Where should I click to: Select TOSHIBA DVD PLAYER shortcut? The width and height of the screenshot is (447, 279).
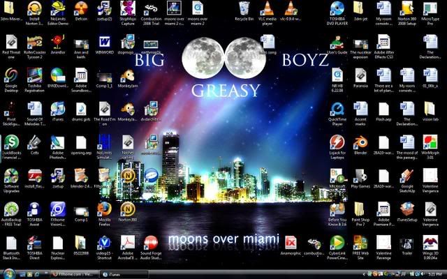[337, 13]
